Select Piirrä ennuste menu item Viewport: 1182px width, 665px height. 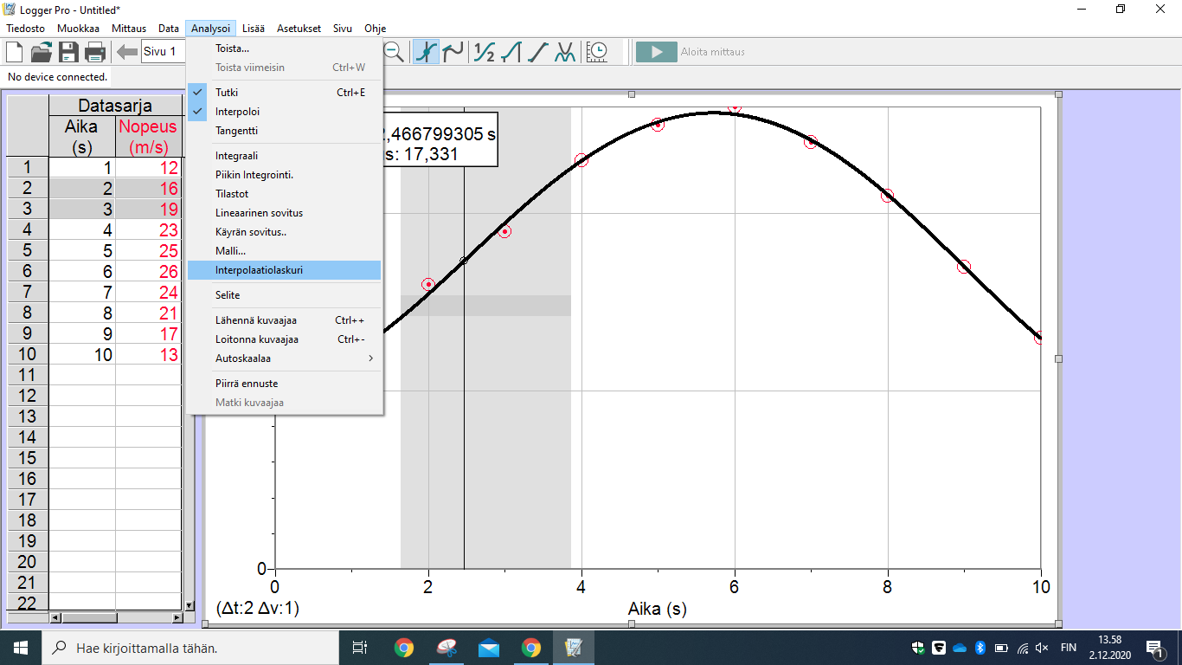284,384
